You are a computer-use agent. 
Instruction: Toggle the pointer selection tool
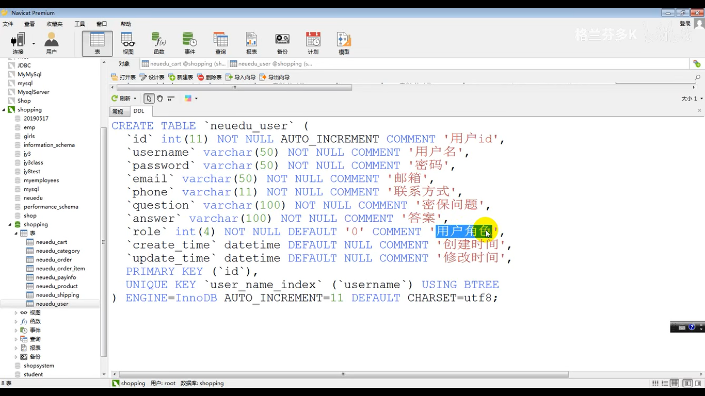tap(149, 98)
